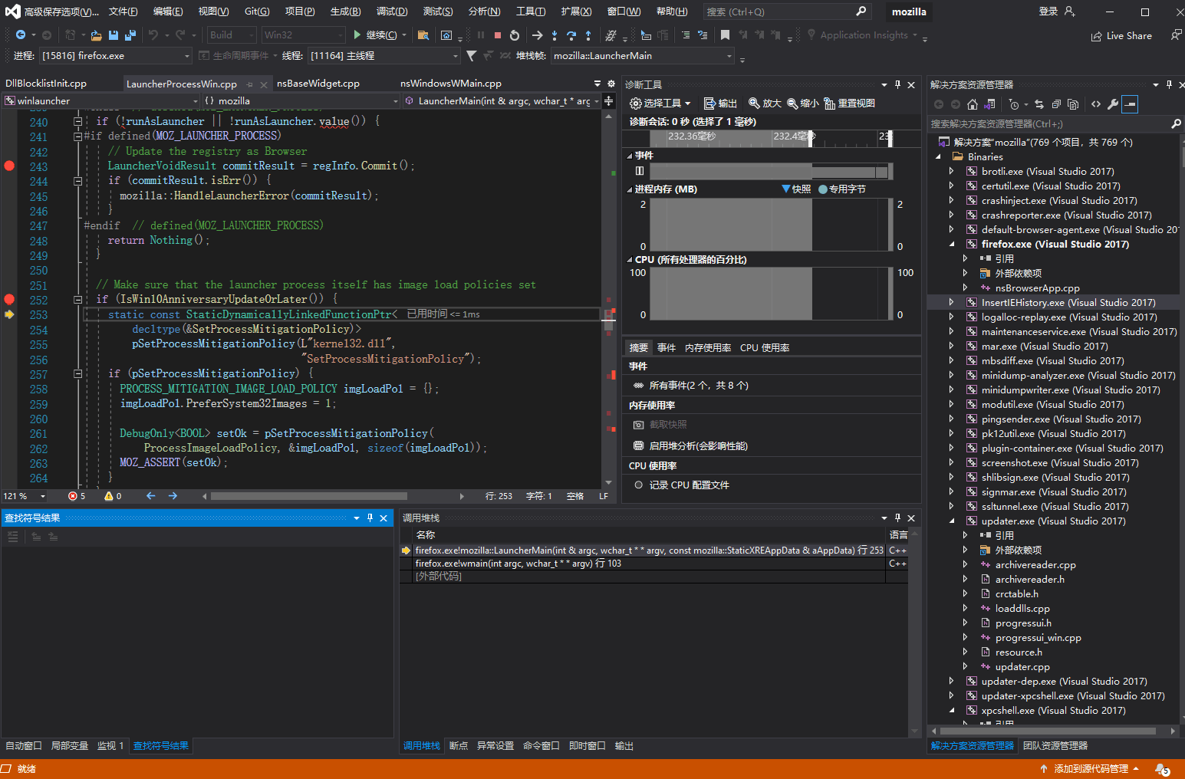Click the Visual Studio search box
Image resolution: width=1185 pixels, height=779 pixels.
pos(787,12)
